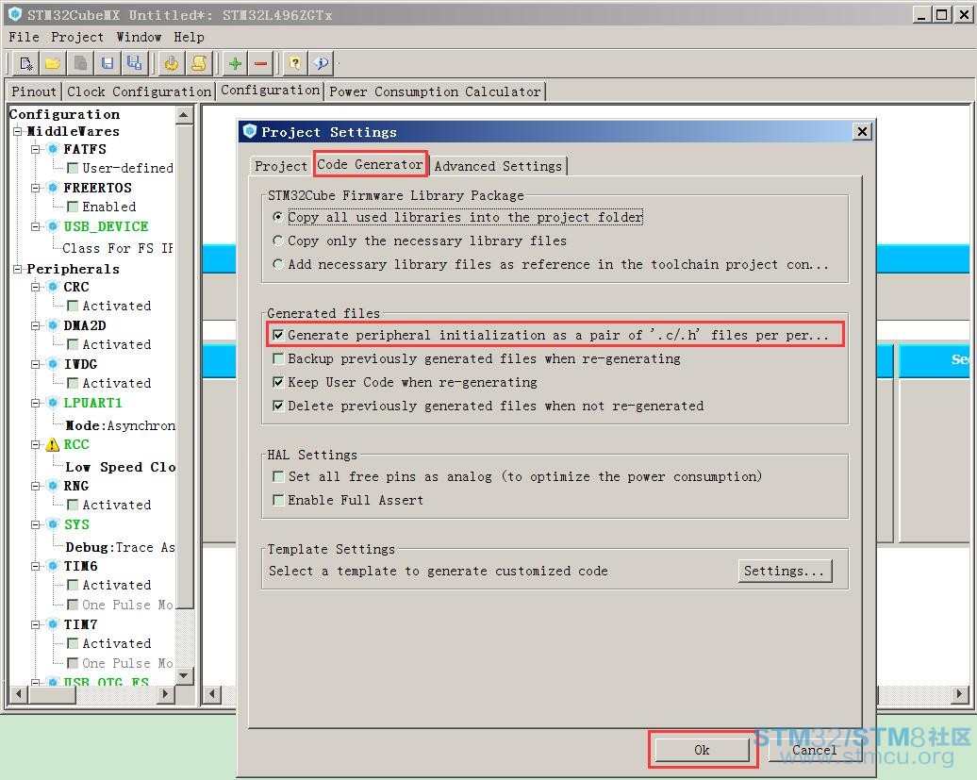Toggle Delete previously generated files checkbox

[x=278, y=406]
